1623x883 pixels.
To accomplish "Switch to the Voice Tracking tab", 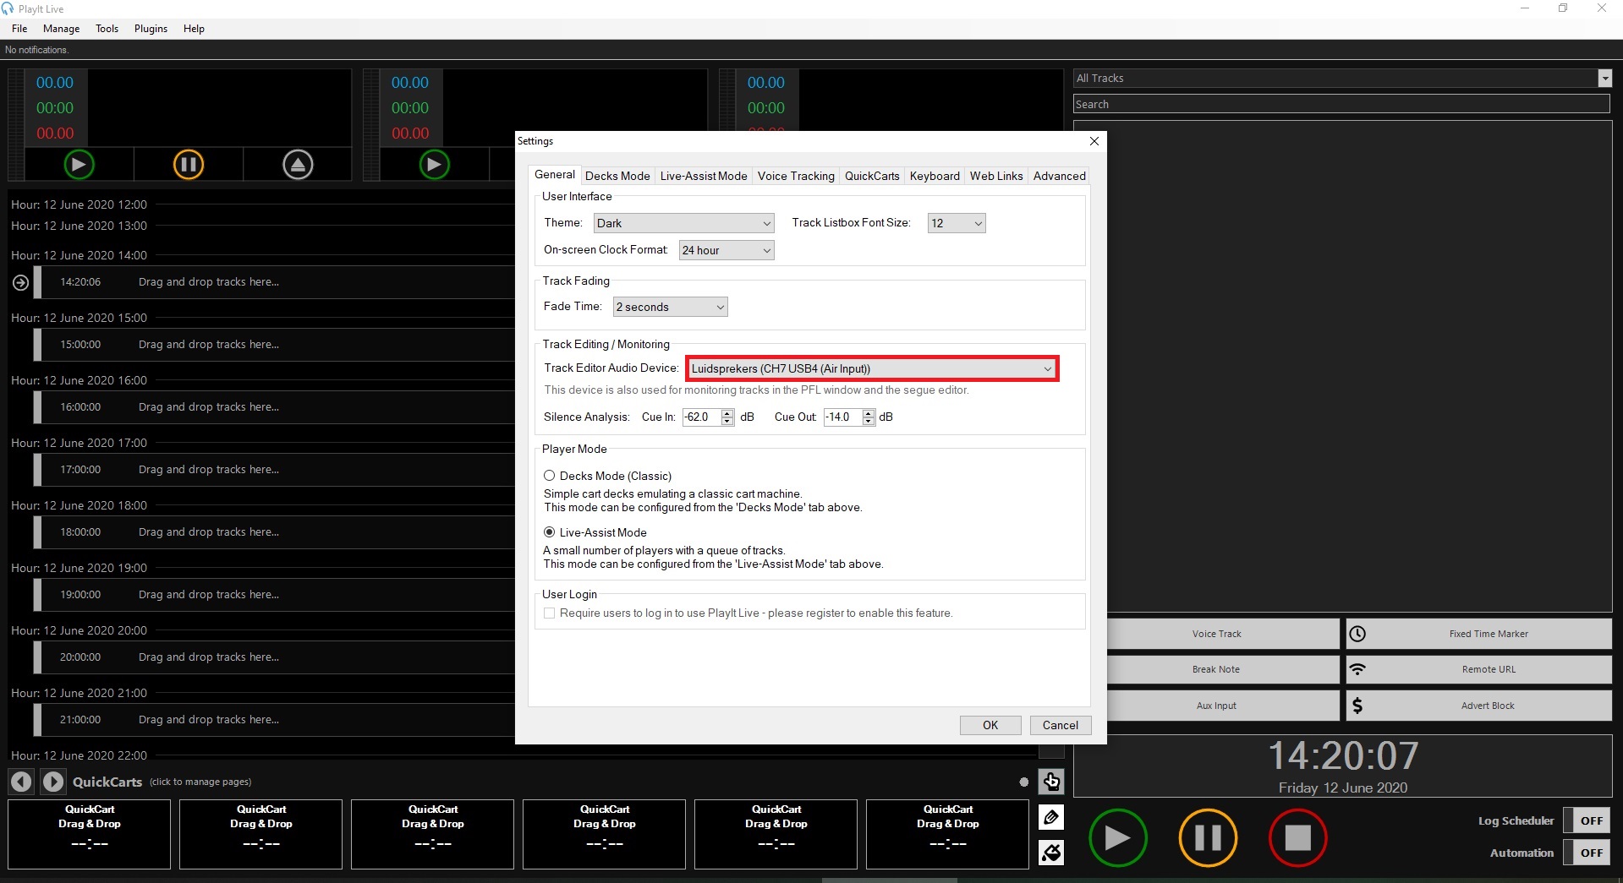I will coord(795,176).
